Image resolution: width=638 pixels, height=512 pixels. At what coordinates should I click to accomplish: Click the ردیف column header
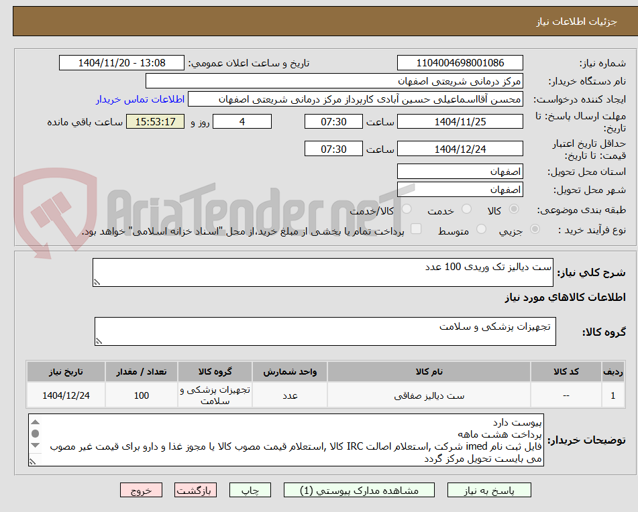click(x=613, y=372)
